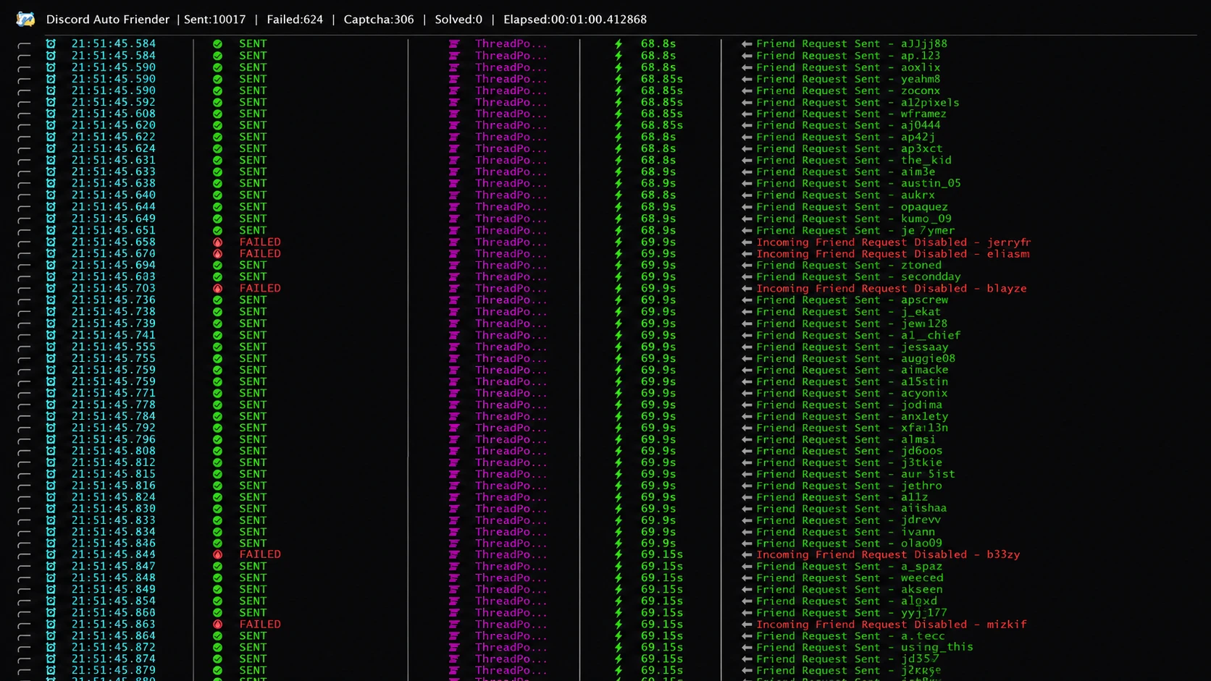Click the clock icon in the a1_chief row

coord(51,335)
